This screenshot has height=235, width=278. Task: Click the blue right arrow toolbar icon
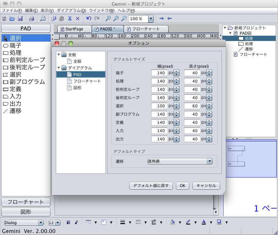[162, 19]
